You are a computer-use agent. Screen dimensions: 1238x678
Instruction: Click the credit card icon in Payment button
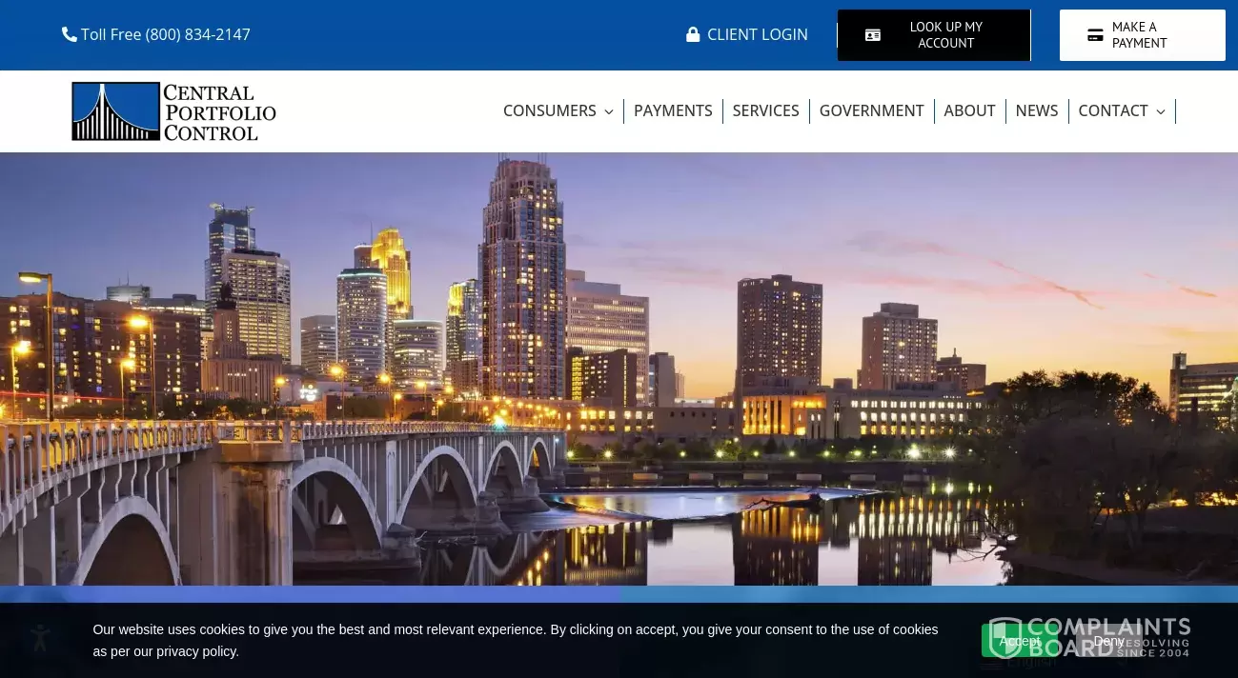[x=1095, y=35]
